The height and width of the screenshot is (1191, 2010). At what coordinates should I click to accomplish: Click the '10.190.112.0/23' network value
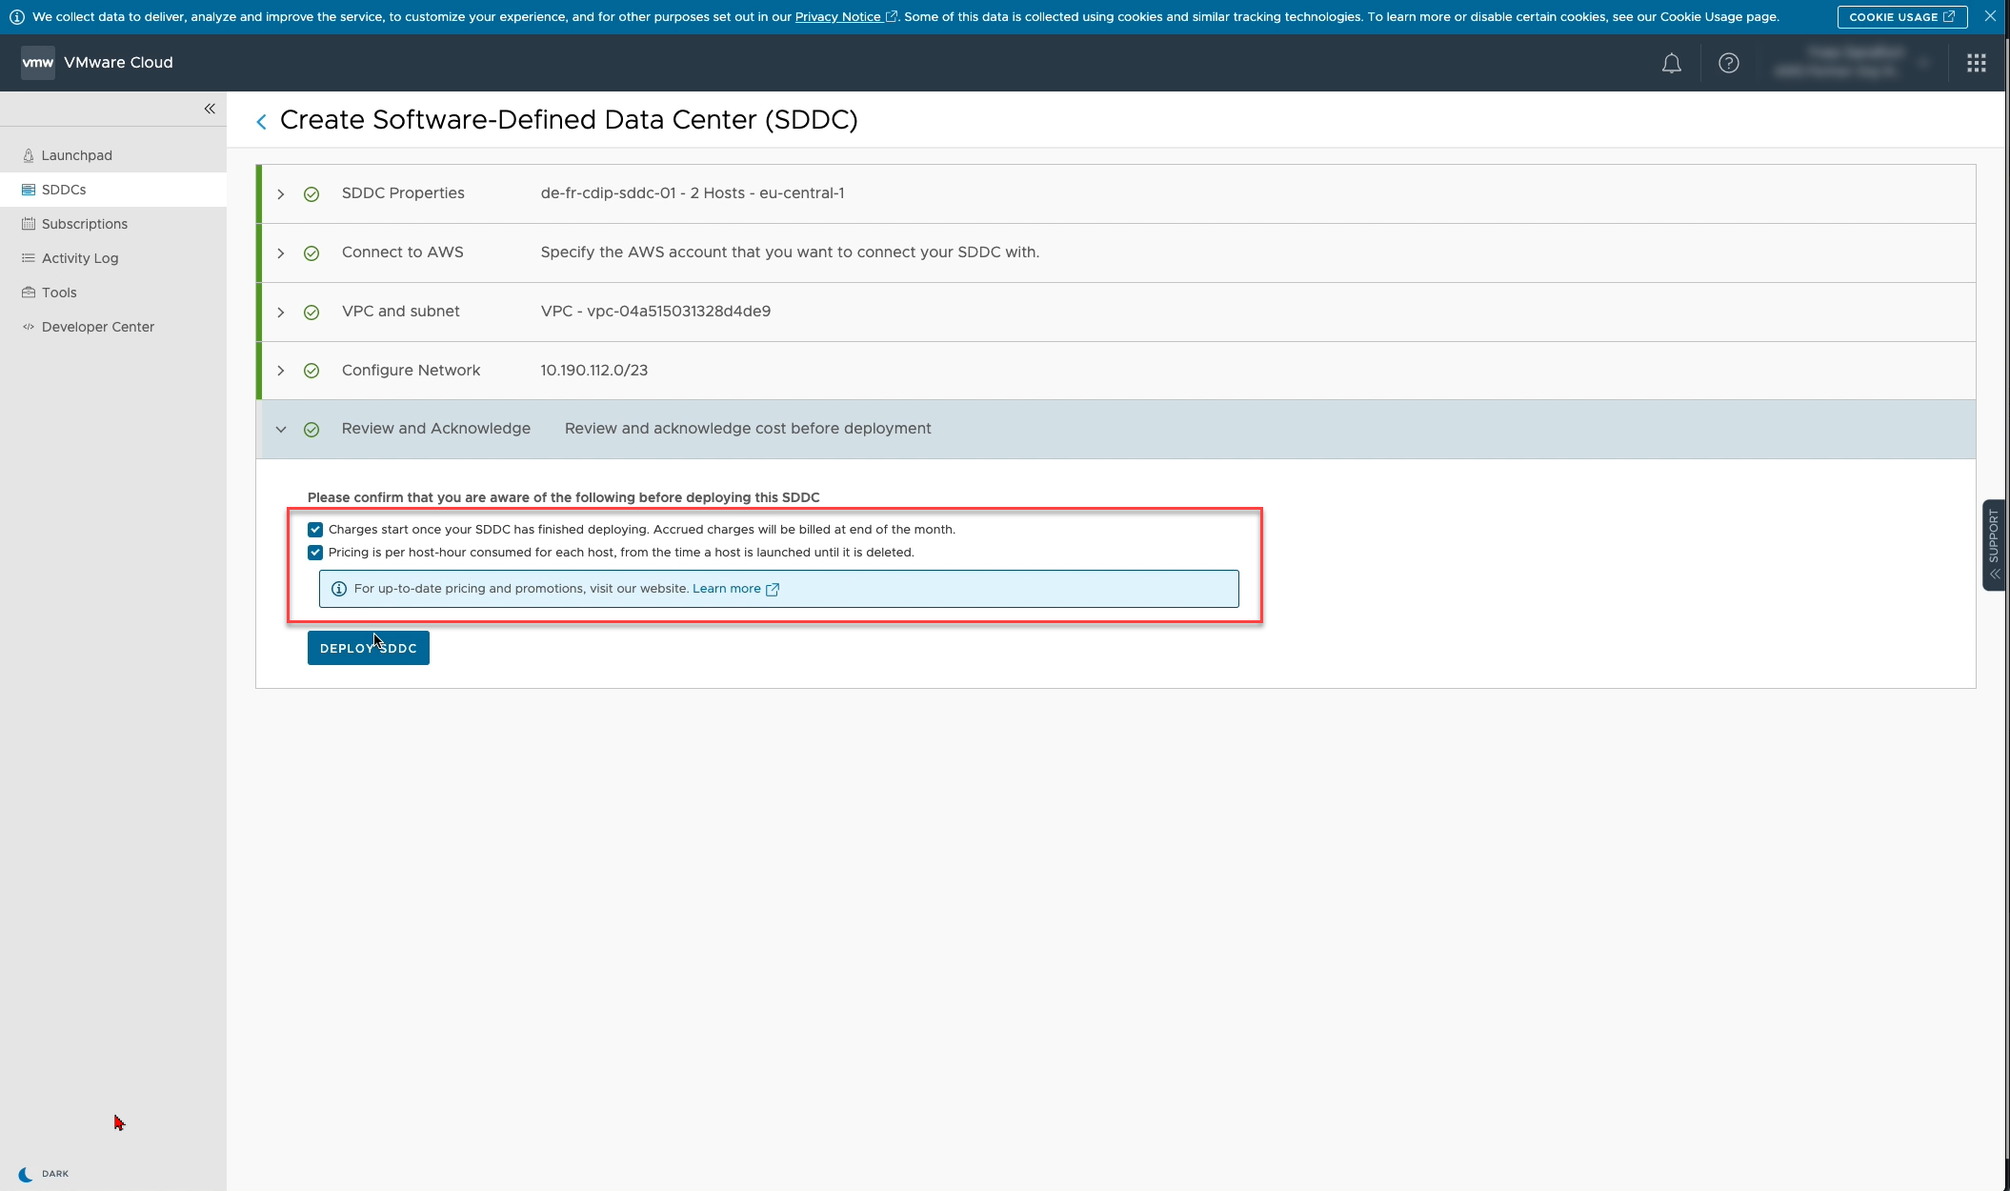click(593, 371)
